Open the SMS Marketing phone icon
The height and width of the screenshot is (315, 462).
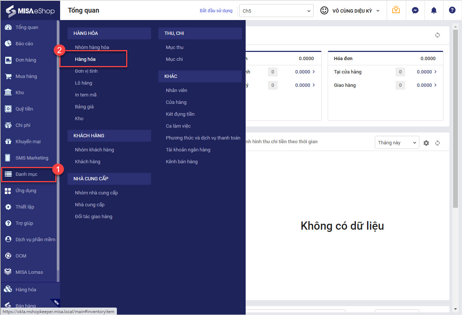(8, 158)
